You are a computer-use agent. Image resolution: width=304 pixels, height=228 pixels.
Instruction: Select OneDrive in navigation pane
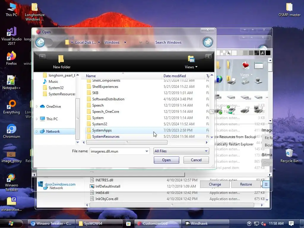pyautogui.click(x=50, y=107)
